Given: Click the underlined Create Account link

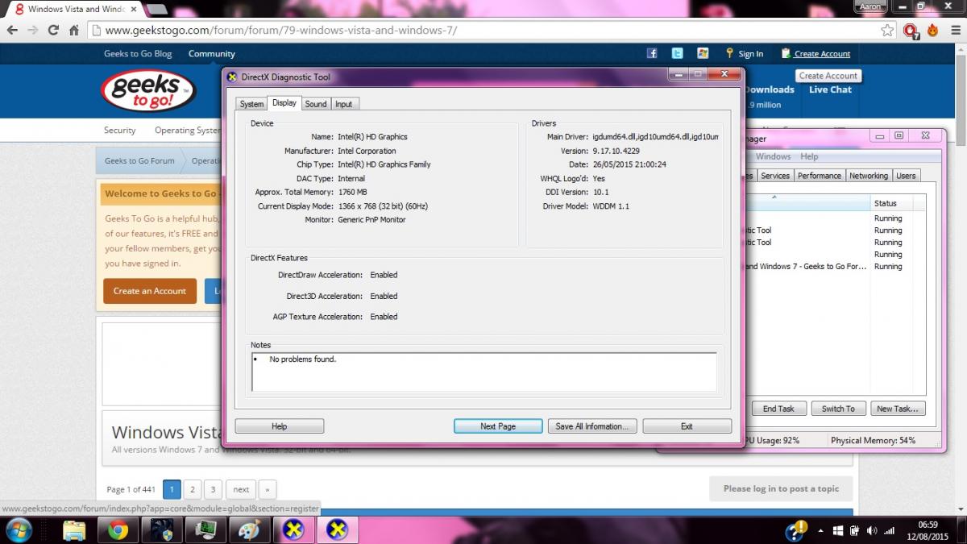Looking at the screenshot, I should [x=822, y=54].
